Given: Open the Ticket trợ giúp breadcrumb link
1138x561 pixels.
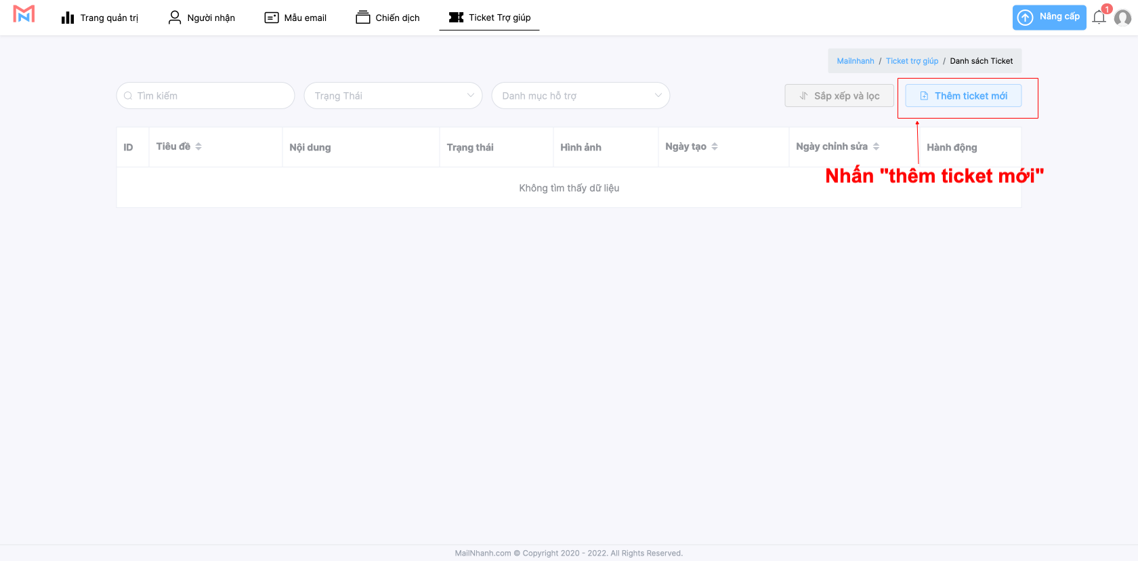Looking at the screenshot, I should [x=912, y=61].
